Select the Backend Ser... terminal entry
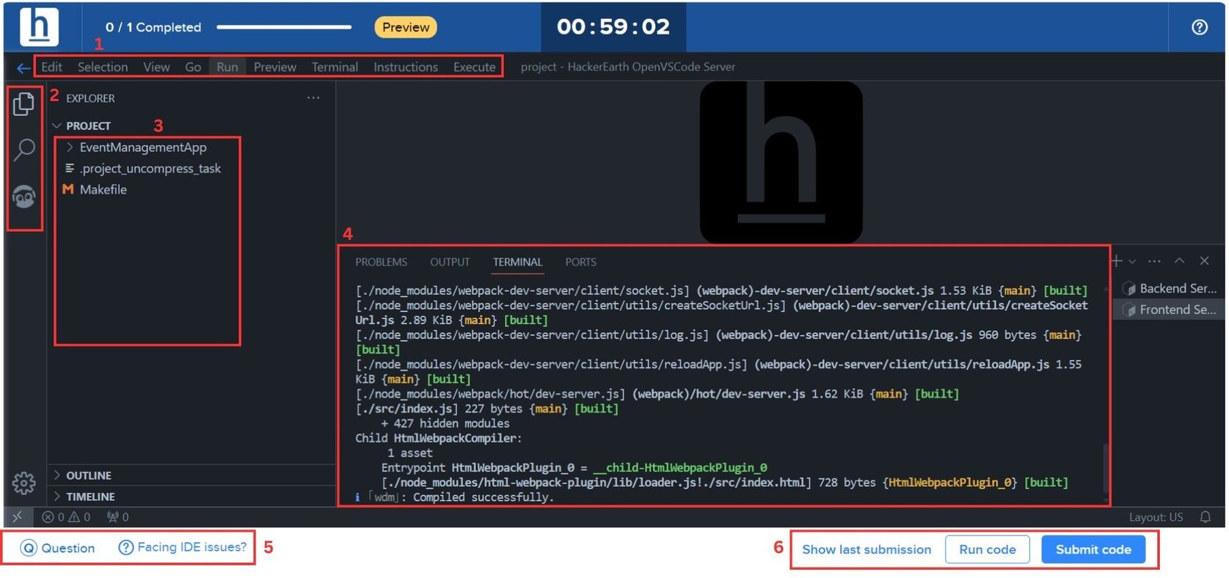1229x578 pixels. point(1170,288)
